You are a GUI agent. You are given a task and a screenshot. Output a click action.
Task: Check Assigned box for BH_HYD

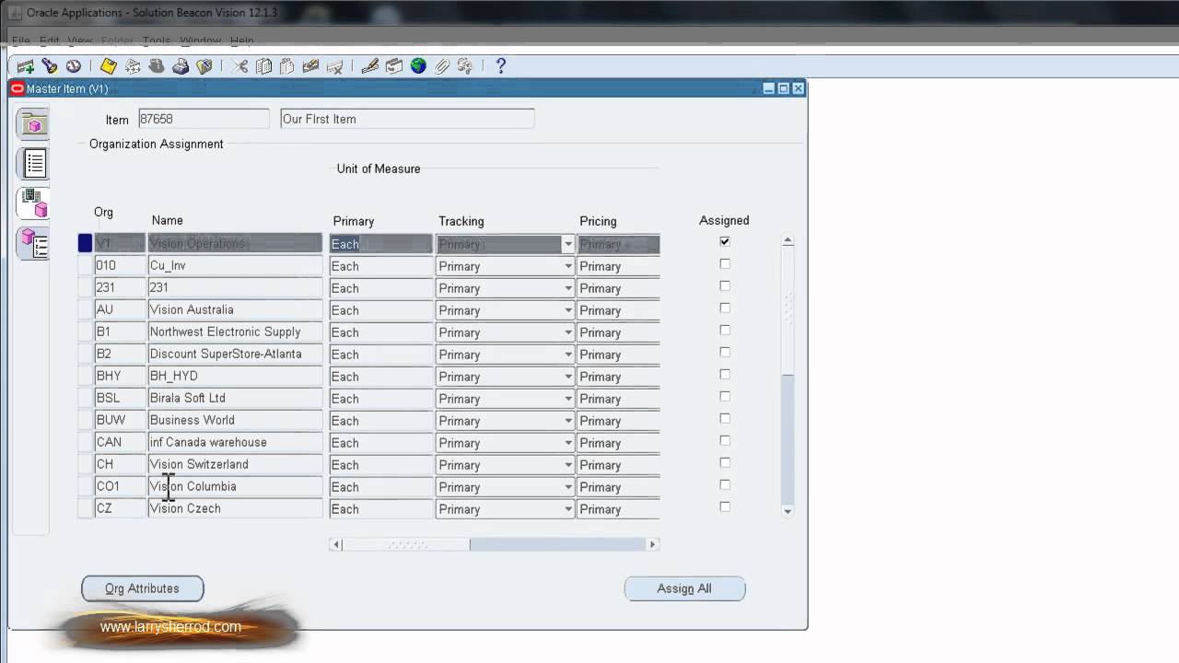(x=725, y=374)
